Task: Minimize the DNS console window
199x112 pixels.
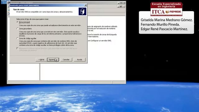Action: click(x=118, y=3)
